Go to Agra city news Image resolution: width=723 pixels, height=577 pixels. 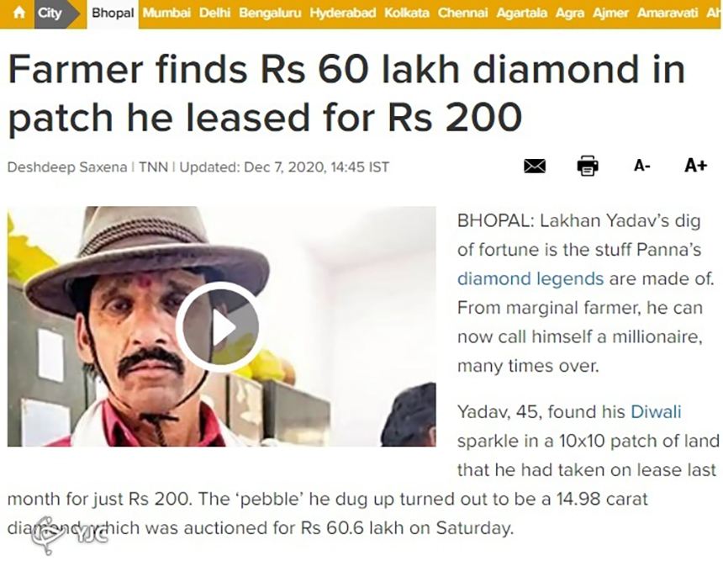coord(570,13)
